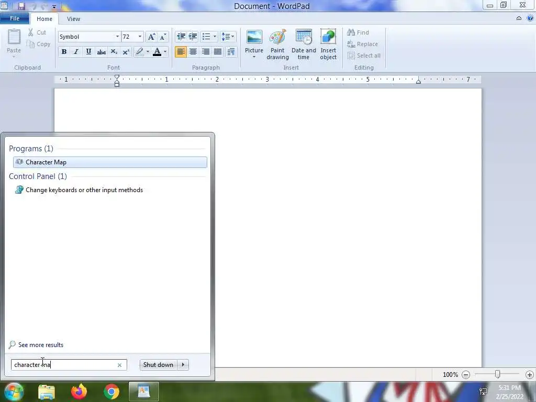The height and width of the screenshot is (402, 536).
Task: Decrease paragraph indent
Action: (x=181, y=36)
